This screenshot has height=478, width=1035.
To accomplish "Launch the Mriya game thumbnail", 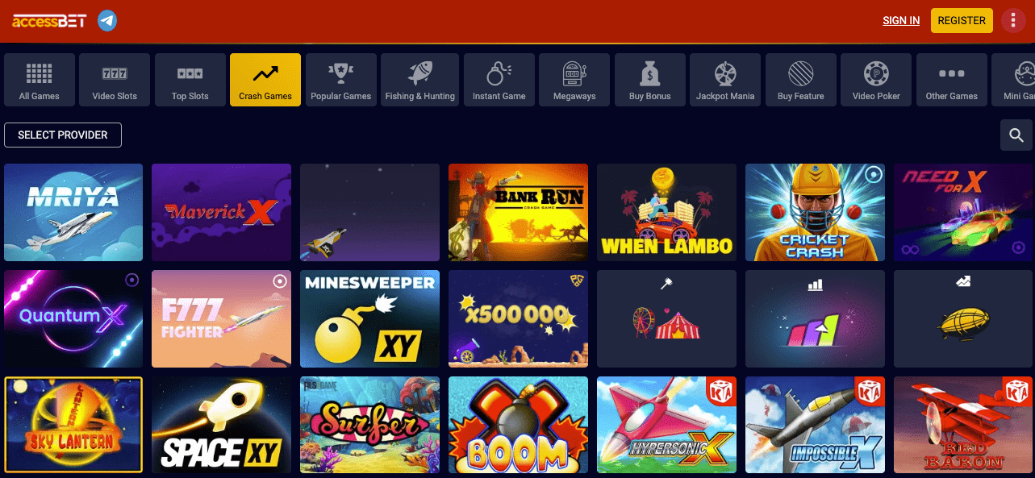I will 73,213.
